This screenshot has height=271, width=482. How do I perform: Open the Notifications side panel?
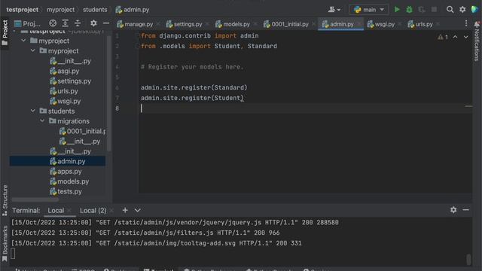(477, 41)
